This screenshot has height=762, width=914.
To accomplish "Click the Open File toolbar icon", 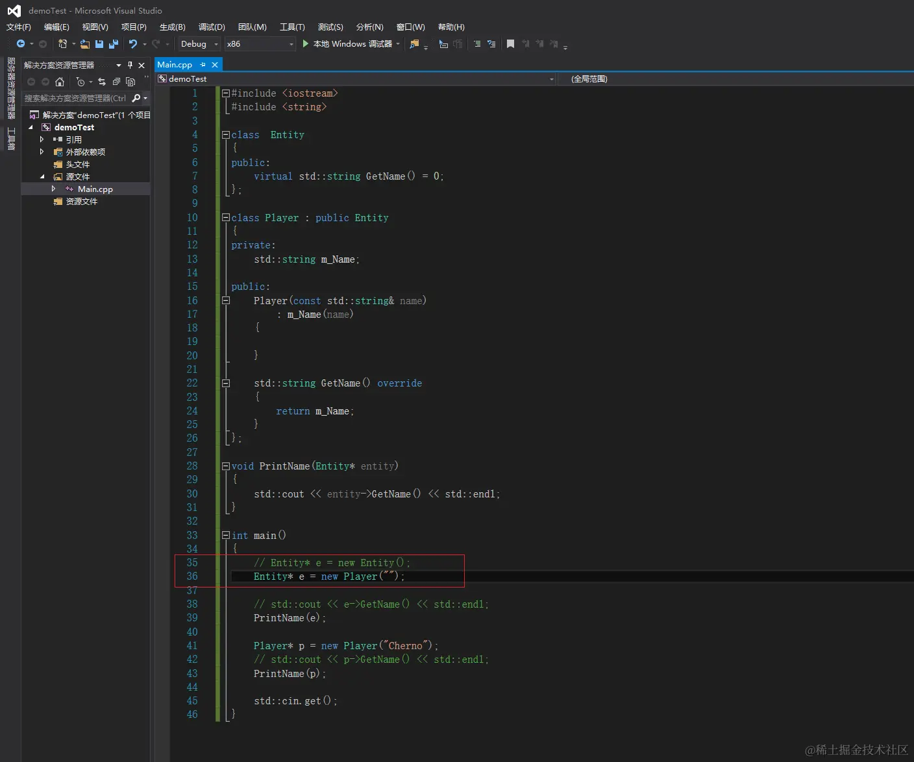I will (85, 44).
